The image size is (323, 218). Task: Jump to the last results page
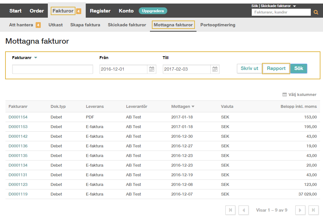(313, 210)
